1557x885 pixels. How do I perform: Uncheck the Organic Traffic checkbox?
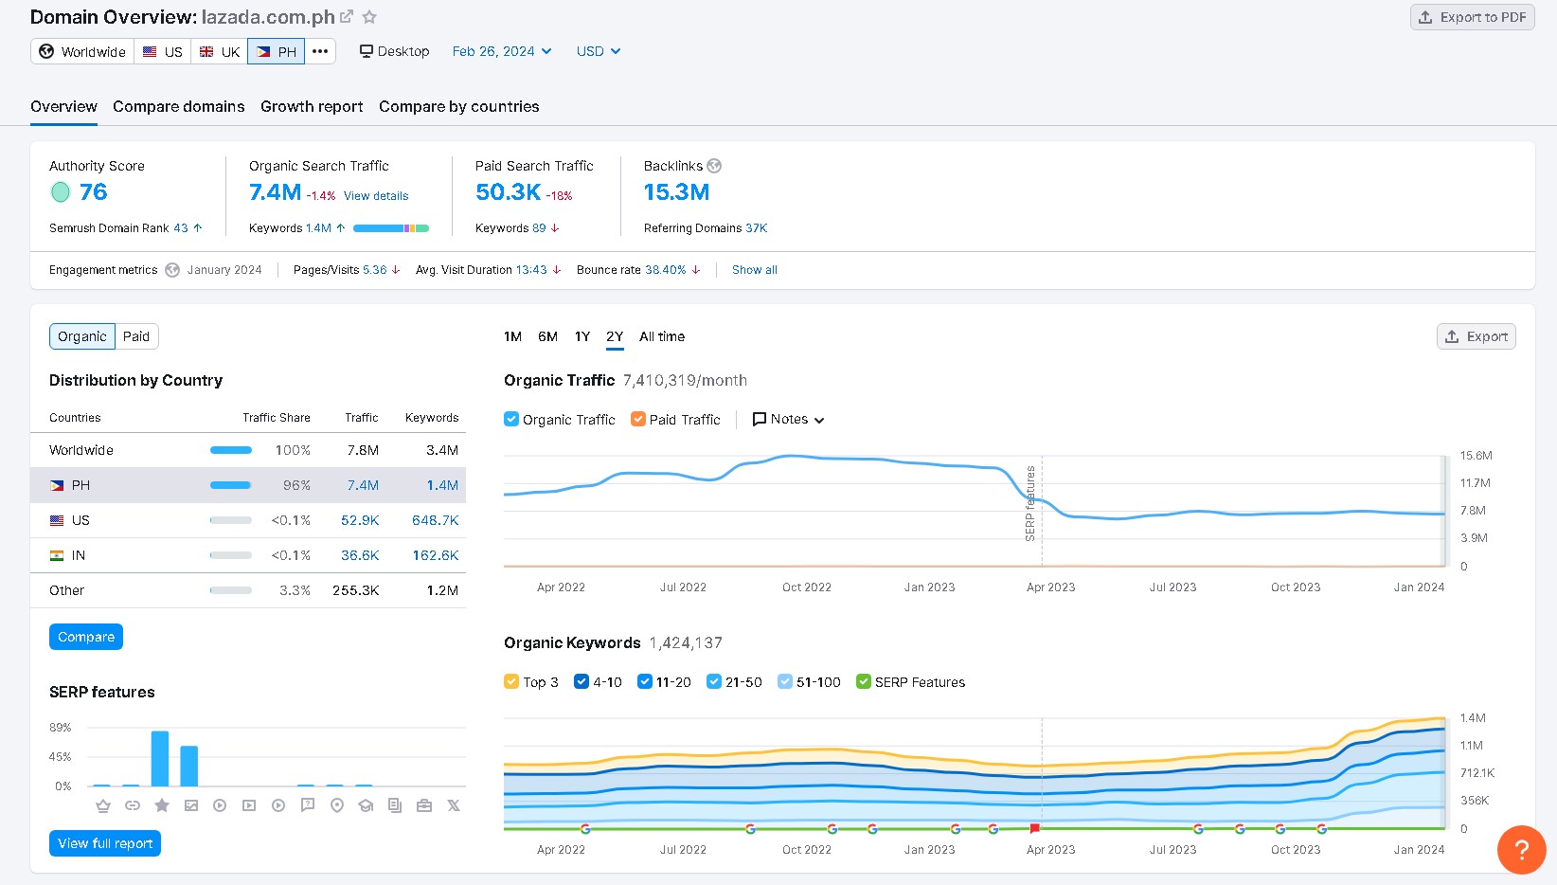point(511,419)
